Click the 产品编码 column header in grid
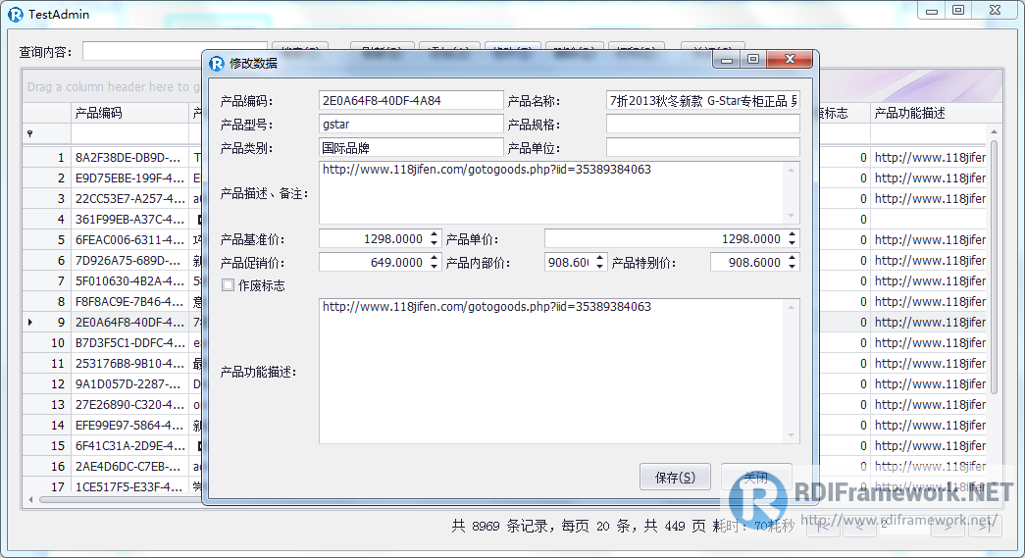 click(x=129, y=113)
